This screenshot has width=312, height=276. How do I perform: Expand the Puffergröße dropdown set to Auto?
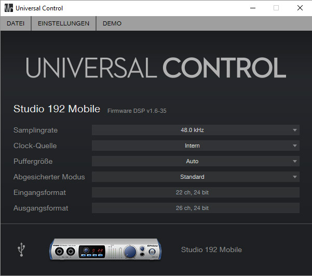[x=195, y=161]
